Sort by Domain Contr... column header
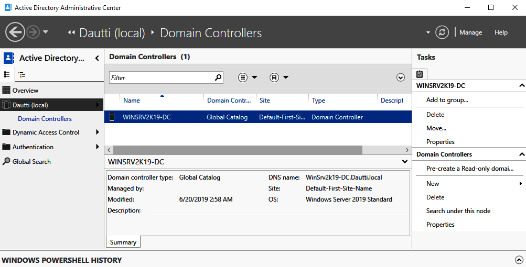 click(x=230, y=100)
